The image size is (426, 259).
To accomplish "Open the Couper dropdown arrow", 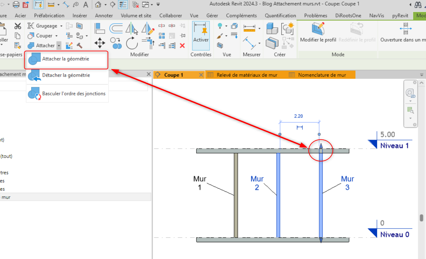I will coord(56,36).
